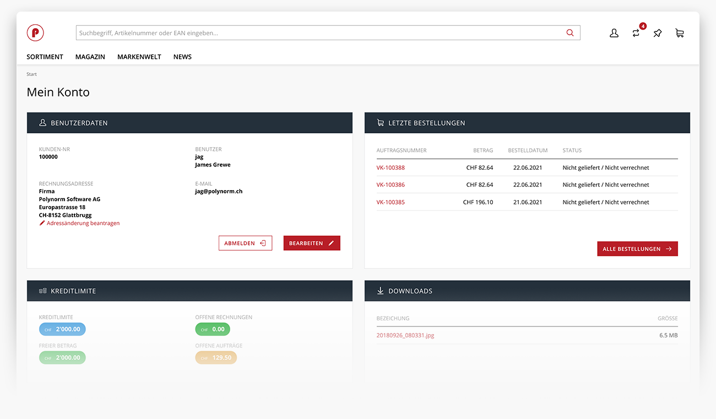
Task: Focus the search term input field
Action: 319,33
